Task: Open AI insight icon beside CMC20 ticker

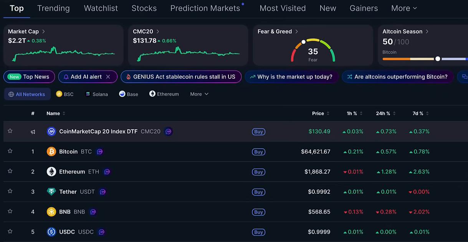Action: pyautogui.click(x=168, y=132)
